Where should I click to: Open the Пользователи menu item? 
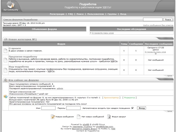pyautogui.click(x=95, y=14)
